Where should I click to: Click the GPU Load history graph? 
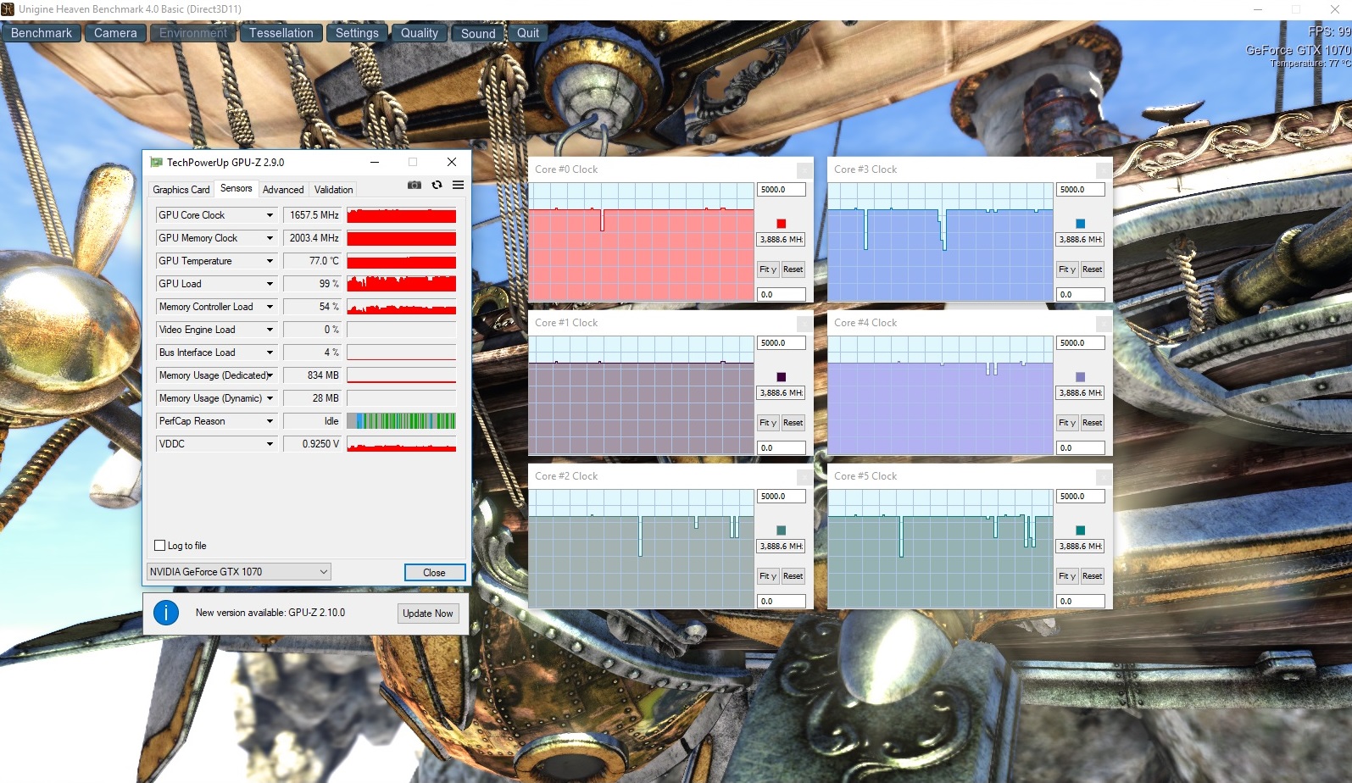coord(402,284)
